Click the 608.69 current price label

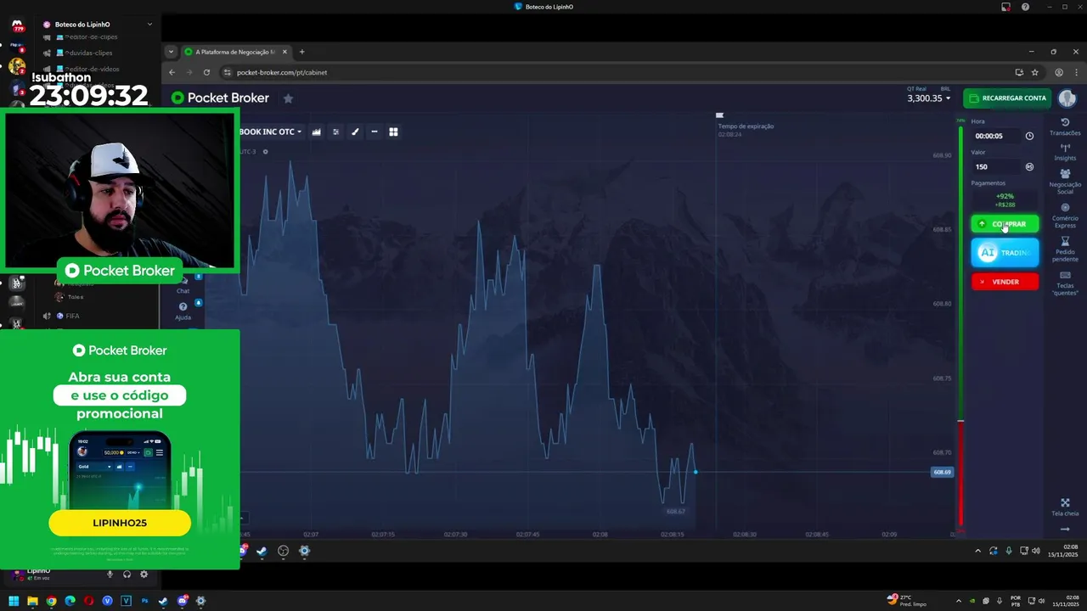[x=942, y=472]
